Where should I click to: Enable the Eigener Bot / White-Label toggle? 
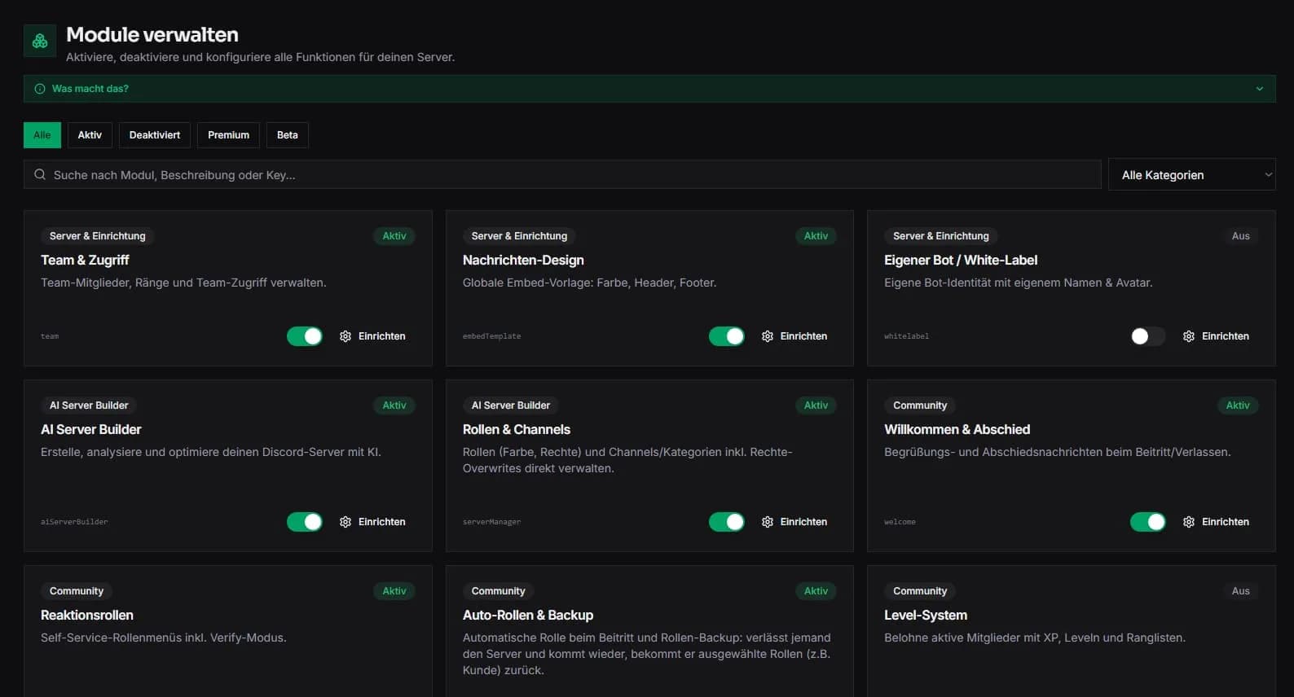coord(1148,336)
